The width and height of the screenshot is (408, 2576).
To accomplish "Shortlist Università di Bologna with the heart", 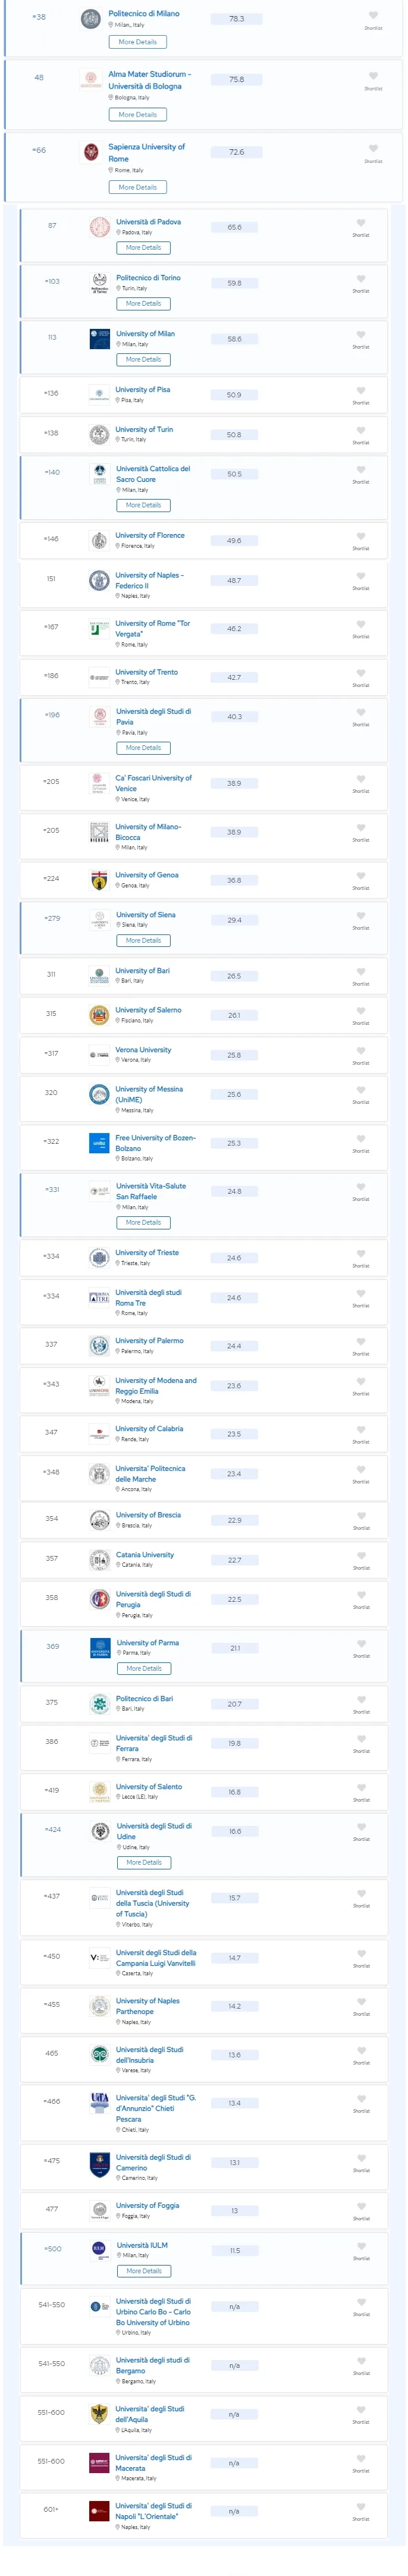I will 373,76.
